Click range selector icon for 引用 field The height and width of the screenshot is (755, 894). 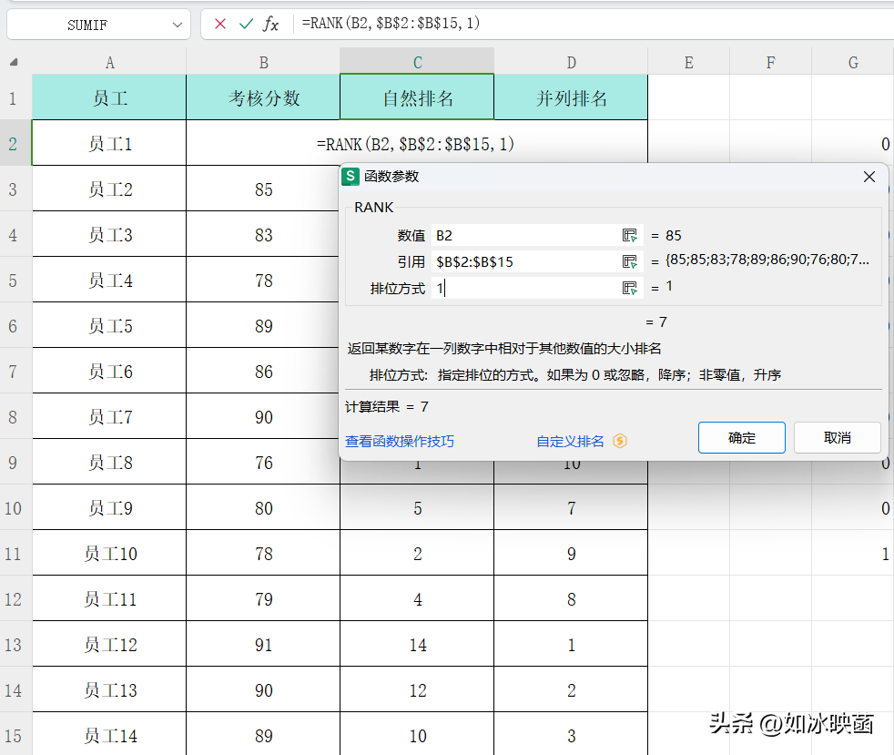(629, 261)
